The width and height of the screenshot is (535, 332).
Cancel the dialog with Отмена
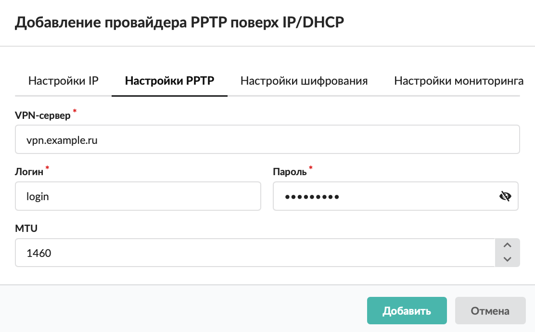click(x=490, y=311)
